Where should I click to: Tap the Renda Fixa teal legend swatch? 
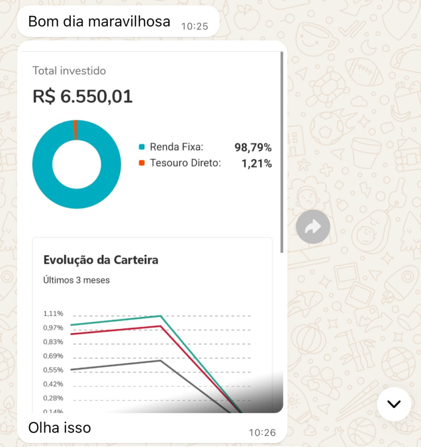point(141,147)
